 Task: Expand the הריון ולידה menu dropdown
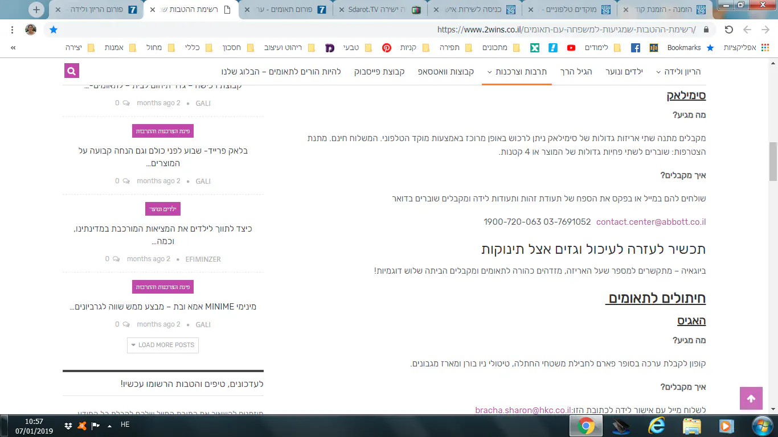(x=678, y=72)
